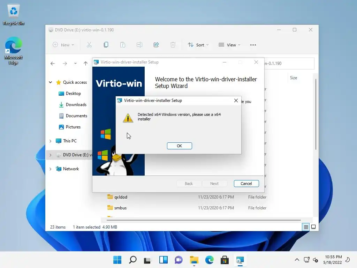Image resolution: width=357 pixels, height=268 pixels.
Task: Select the qxldod folder
Action: 121,197
